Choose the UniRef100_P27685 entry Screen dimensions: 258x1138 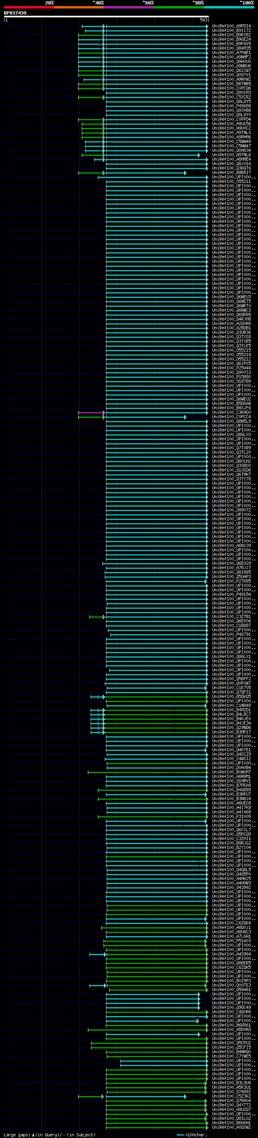click(x=231, y=581)
